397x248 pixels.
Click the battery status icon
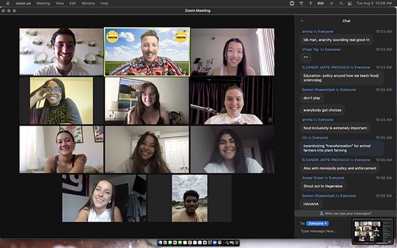click(321, 3)
